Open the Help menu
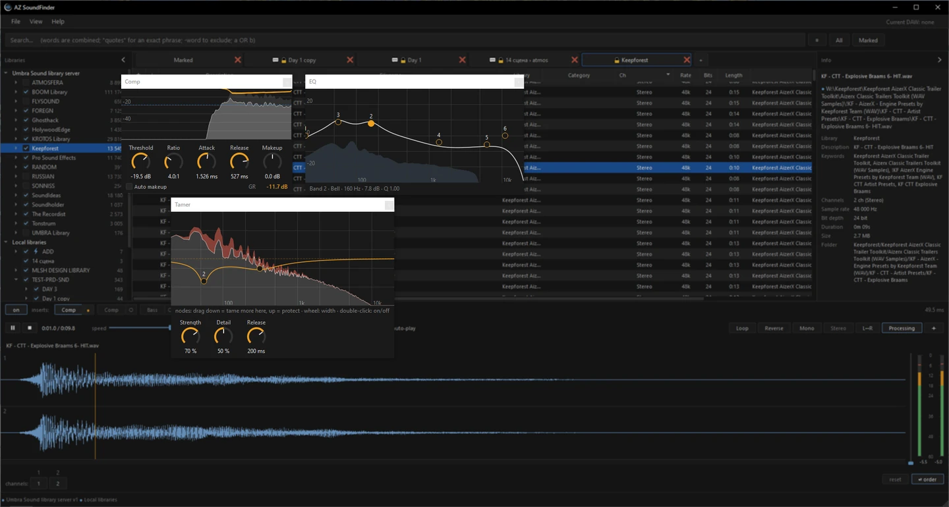 pos(58,22)
